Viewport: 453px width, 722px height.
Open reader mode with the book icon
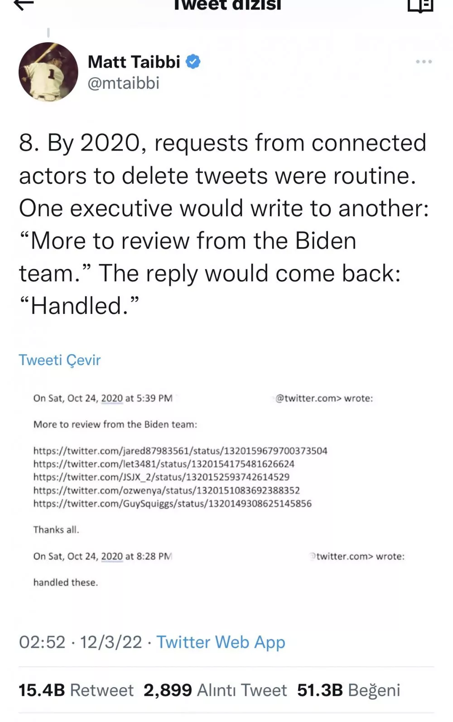pos(420,5)
